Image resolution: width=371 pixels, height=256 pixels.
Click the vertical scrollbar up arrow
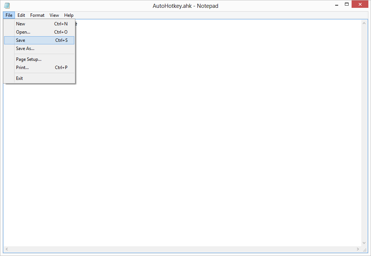[364, 23]
